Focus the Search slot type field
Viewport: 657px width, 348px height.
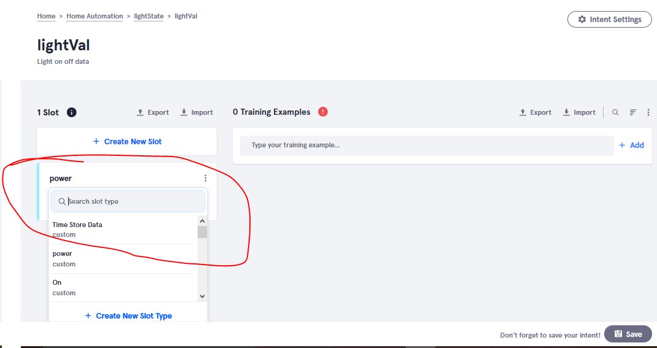pyautogui.click(x=128, y=201)
